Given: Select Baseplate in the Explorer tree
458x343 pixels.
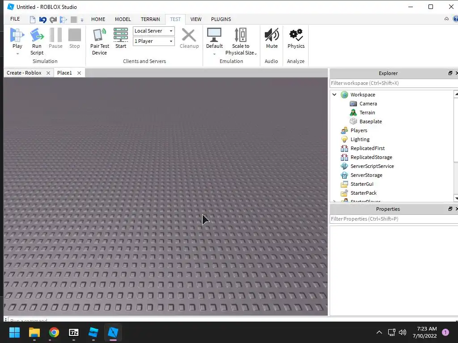Looking at the screenshot, I should pyautogui.click(x=370, y=121).
